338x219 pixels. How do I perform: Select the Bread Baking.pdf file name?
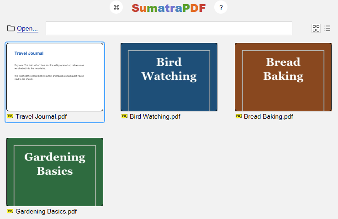click(x=269, y=116)
